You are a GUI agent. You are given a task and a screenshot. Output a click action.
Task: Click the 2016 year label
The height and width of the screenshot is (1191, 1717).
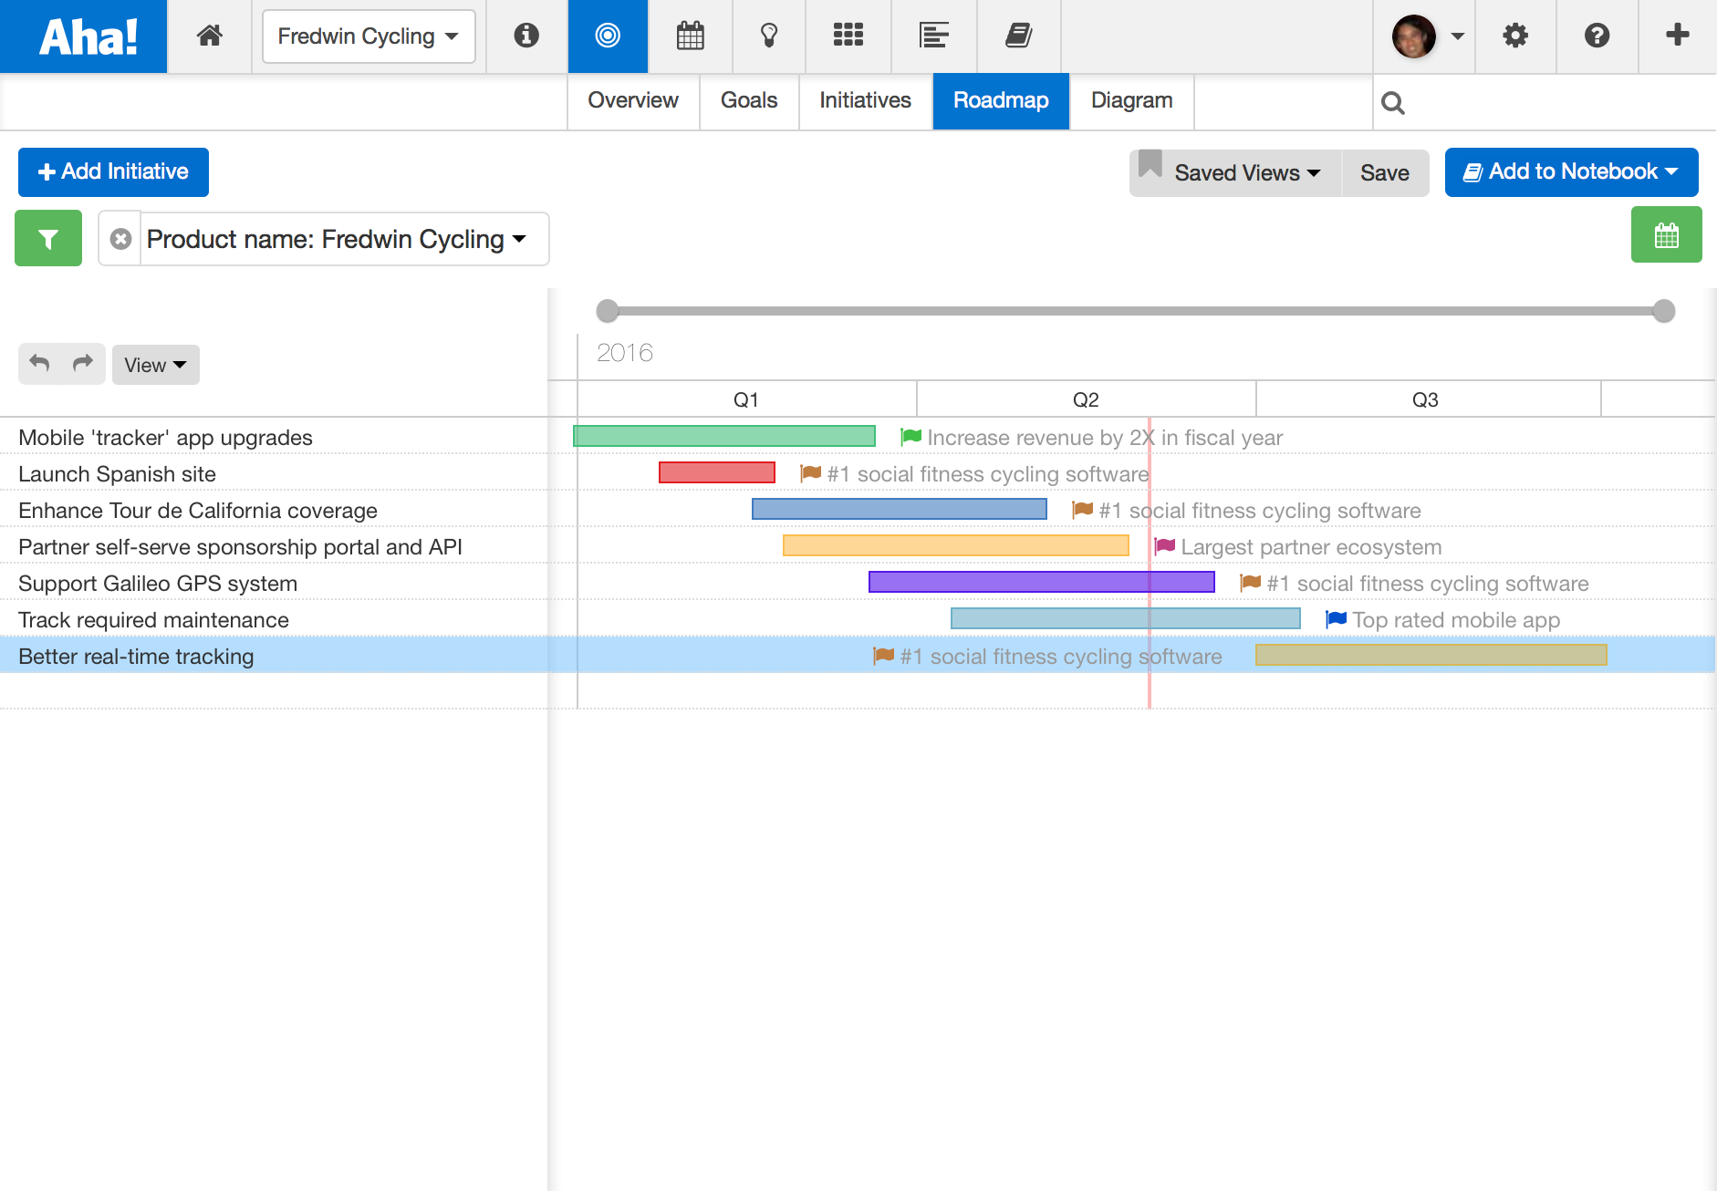[625, 353]
